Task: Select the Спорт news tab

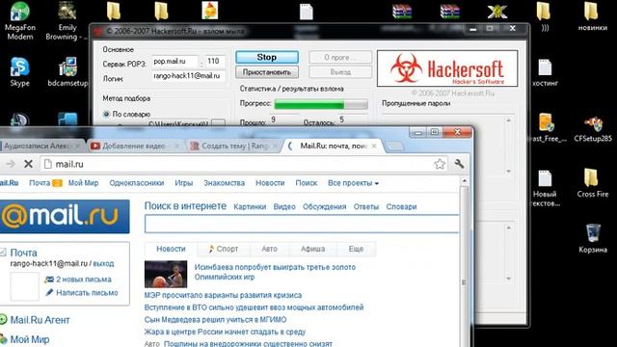Action: pyautogui.click(x=223, y=249)
